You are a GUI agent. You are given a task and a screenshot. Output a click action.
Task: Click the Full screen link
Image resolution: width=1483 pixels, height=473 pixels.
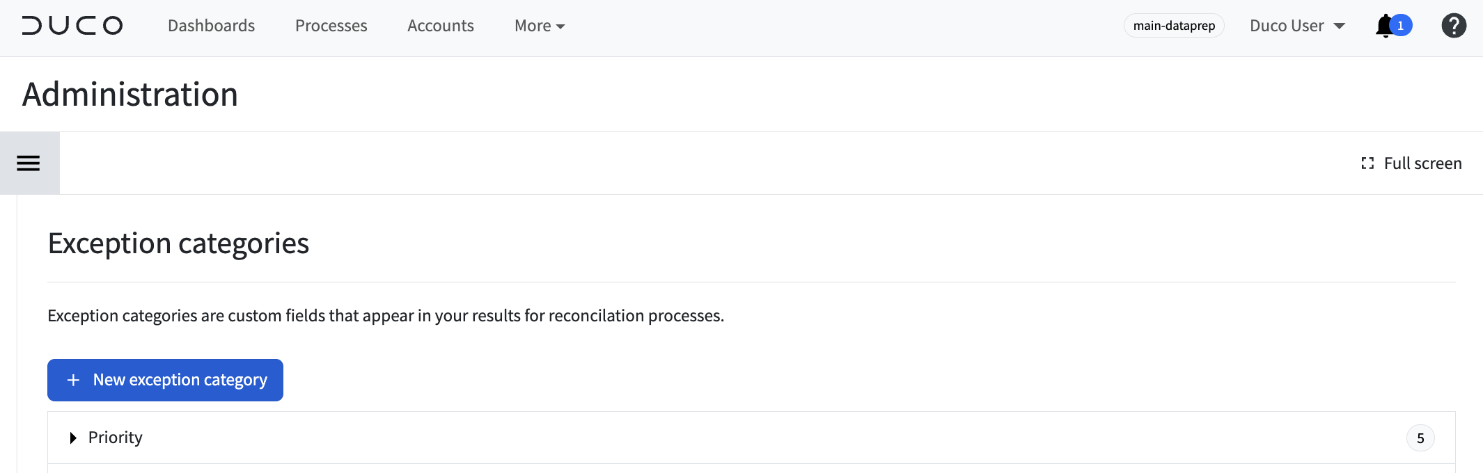tap(1412, 163)
